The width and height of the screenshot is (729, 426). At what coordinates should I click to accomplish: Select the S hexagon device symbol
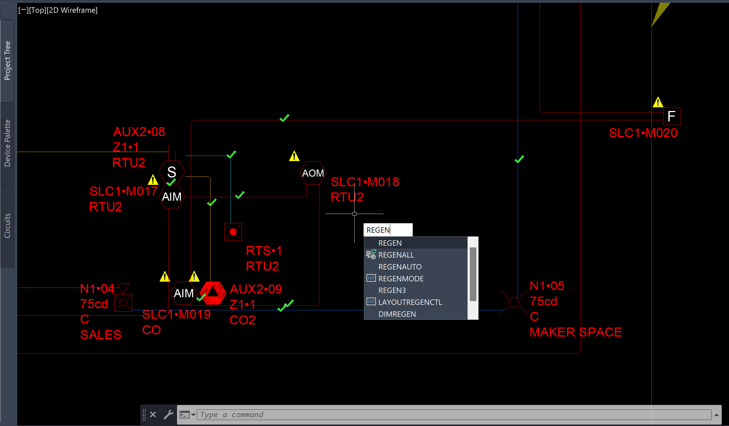click(172, 172)
